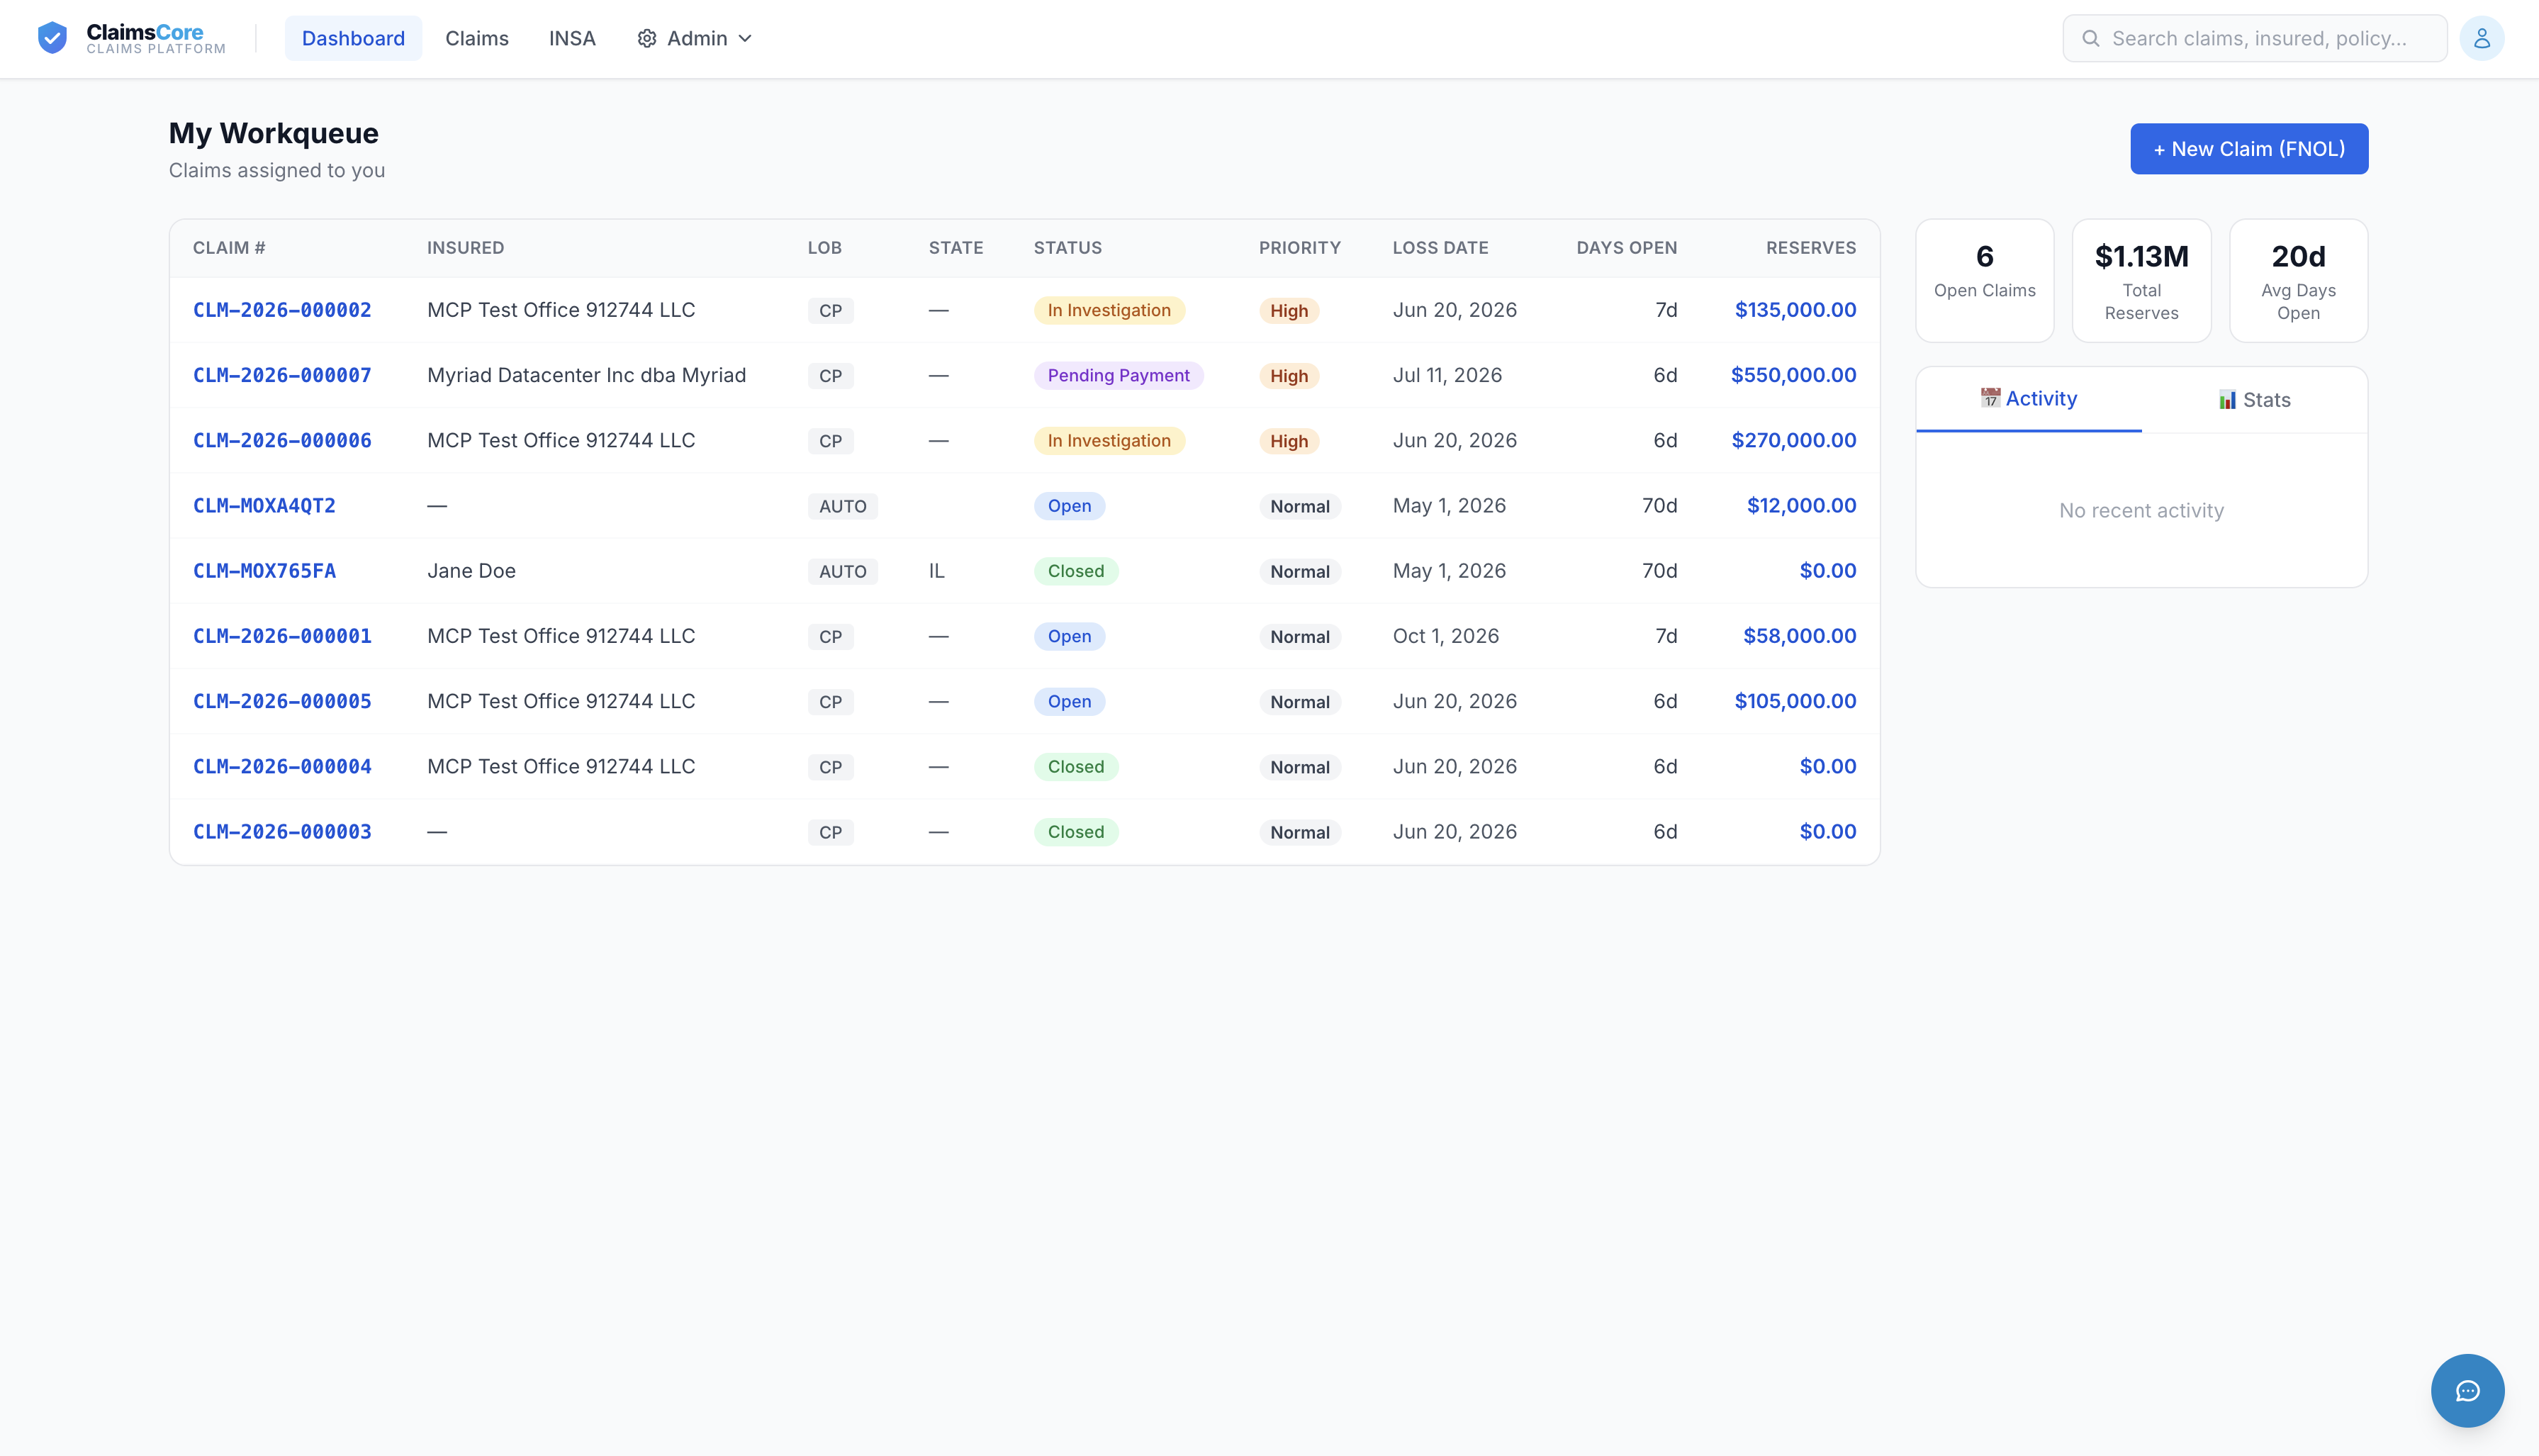This screenshot has height=1456, width=2539.
Task: Open the Claims nav item
Action: [x=477, y=38]
